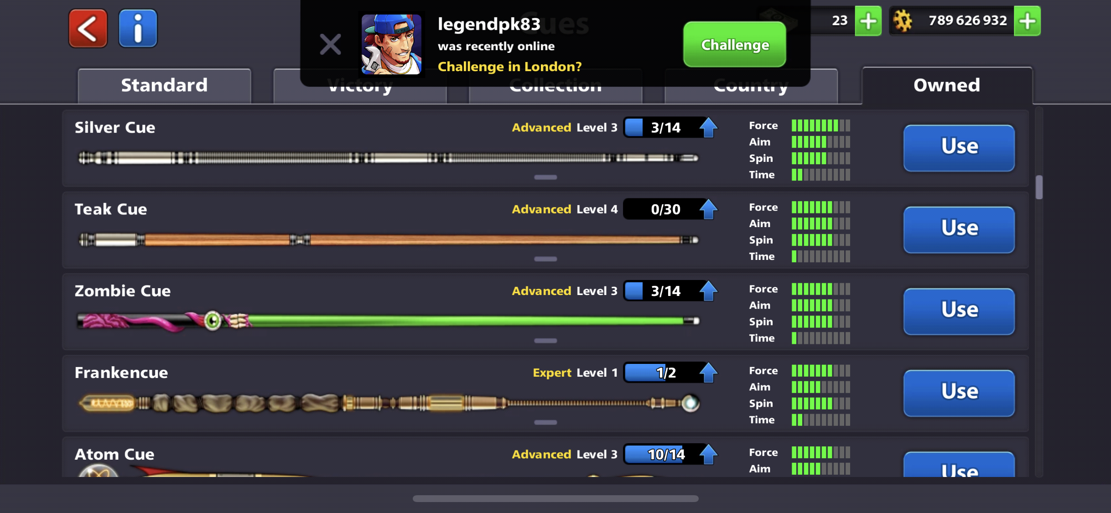Switch to the Standard tab

pos(164,86)
